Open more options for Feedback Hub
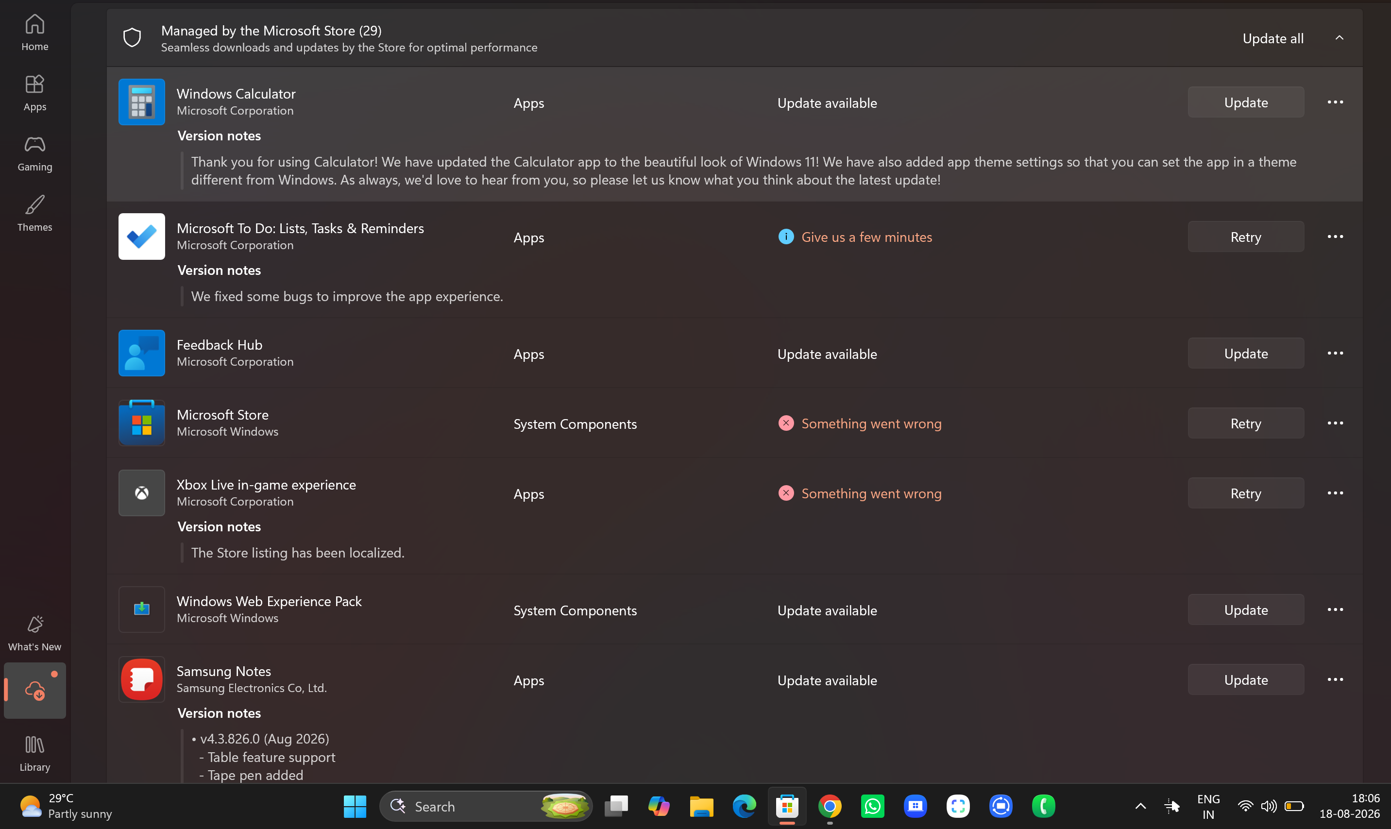This screenshot has width=1391, height=829. (x=1335, y=353)
